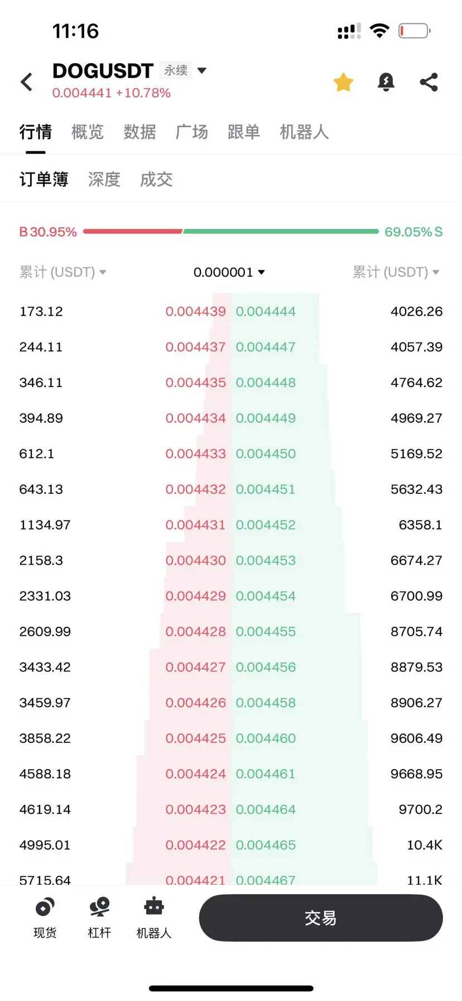This screenshot has width=462, height=1001.
Task: Select the 跟单 tab
Action: pyautogui.click(x=244, y=132)
